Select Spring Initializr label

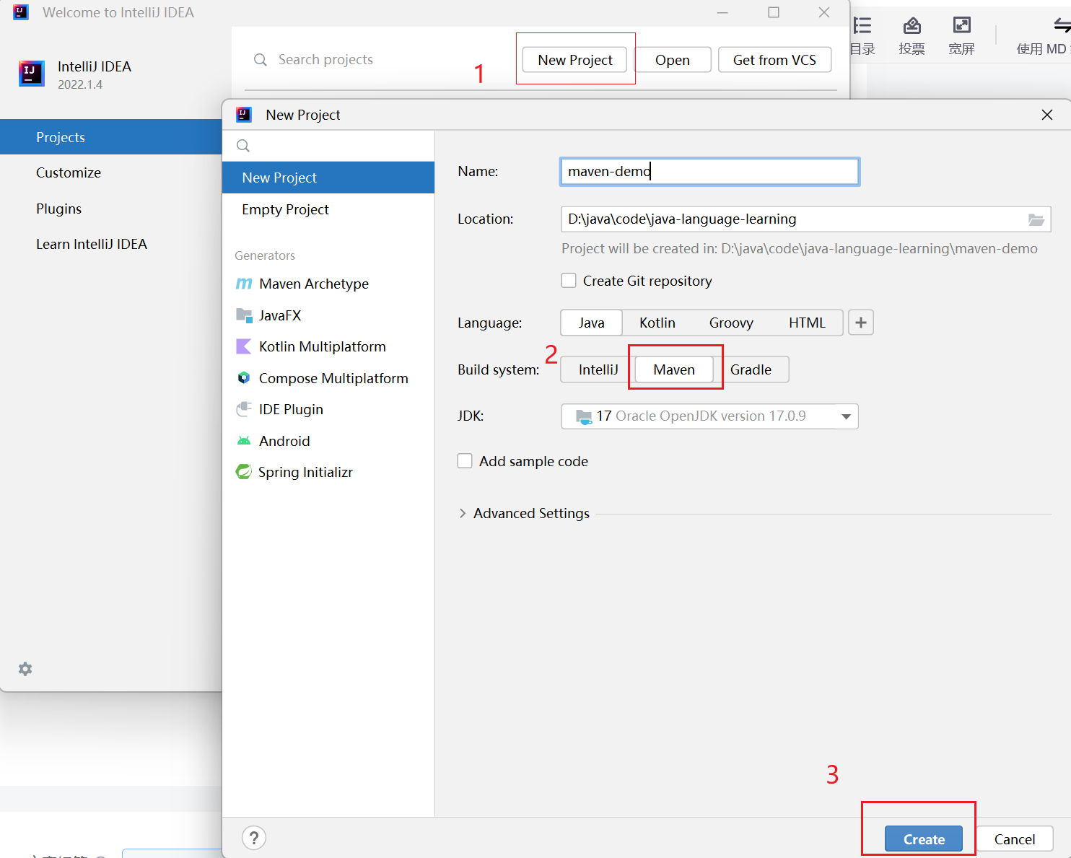[x=305, y=472]
